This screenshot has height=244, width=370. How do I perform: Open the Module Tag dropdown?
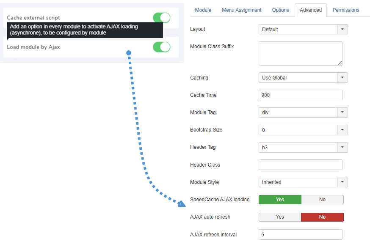click(x=303, y=112)
